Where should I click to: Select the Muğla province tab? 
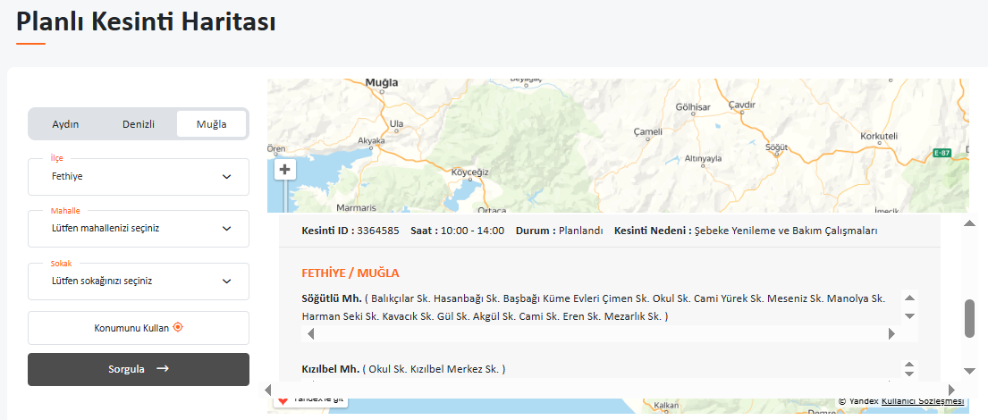pos(212,124)
